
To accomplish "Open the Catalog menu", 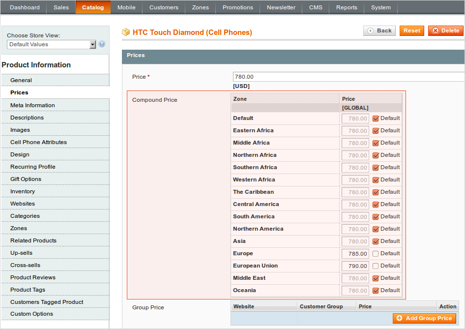I will pyautogui.click(x=93, y=7).
